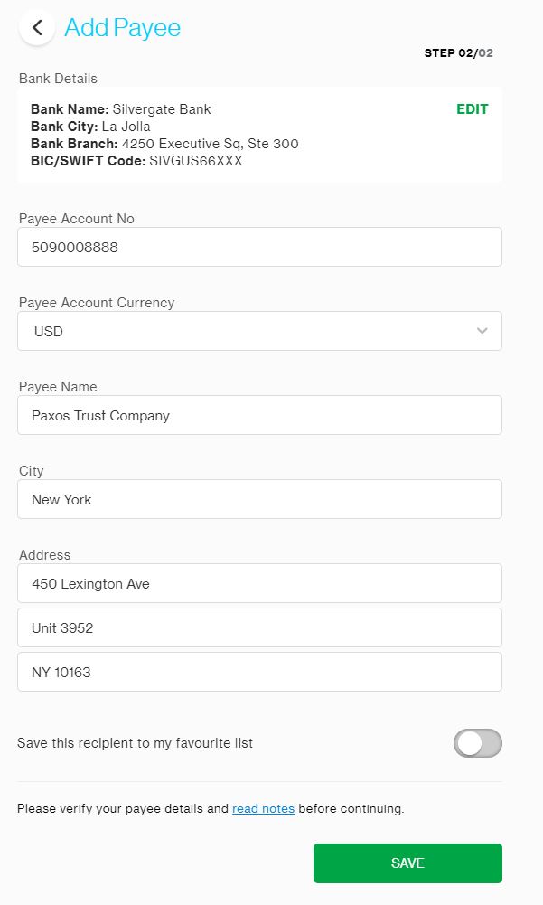543x905 pixels.
Task: Go back using the arrow icon
Action: 37,27
